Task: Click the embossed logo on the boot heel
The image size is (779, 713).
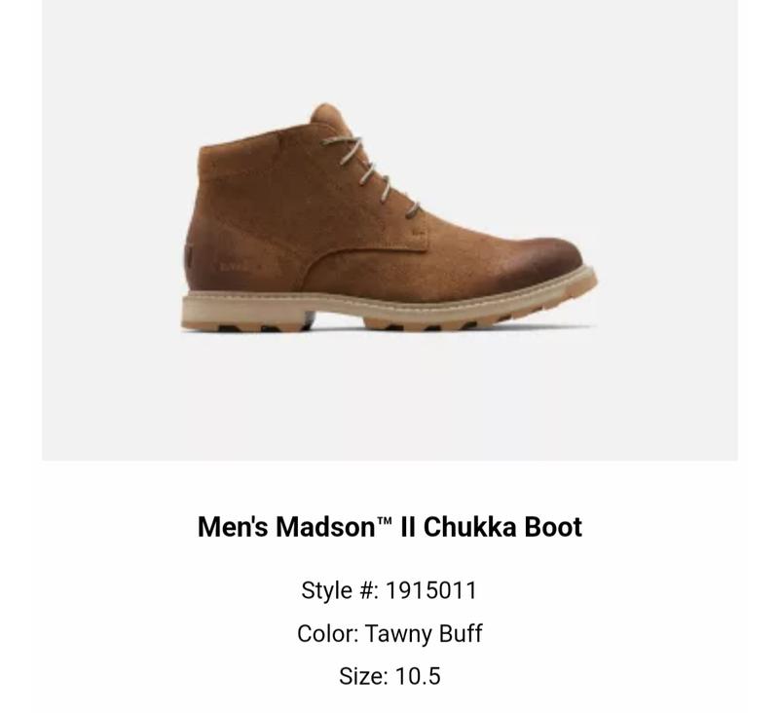Action: 237,268
